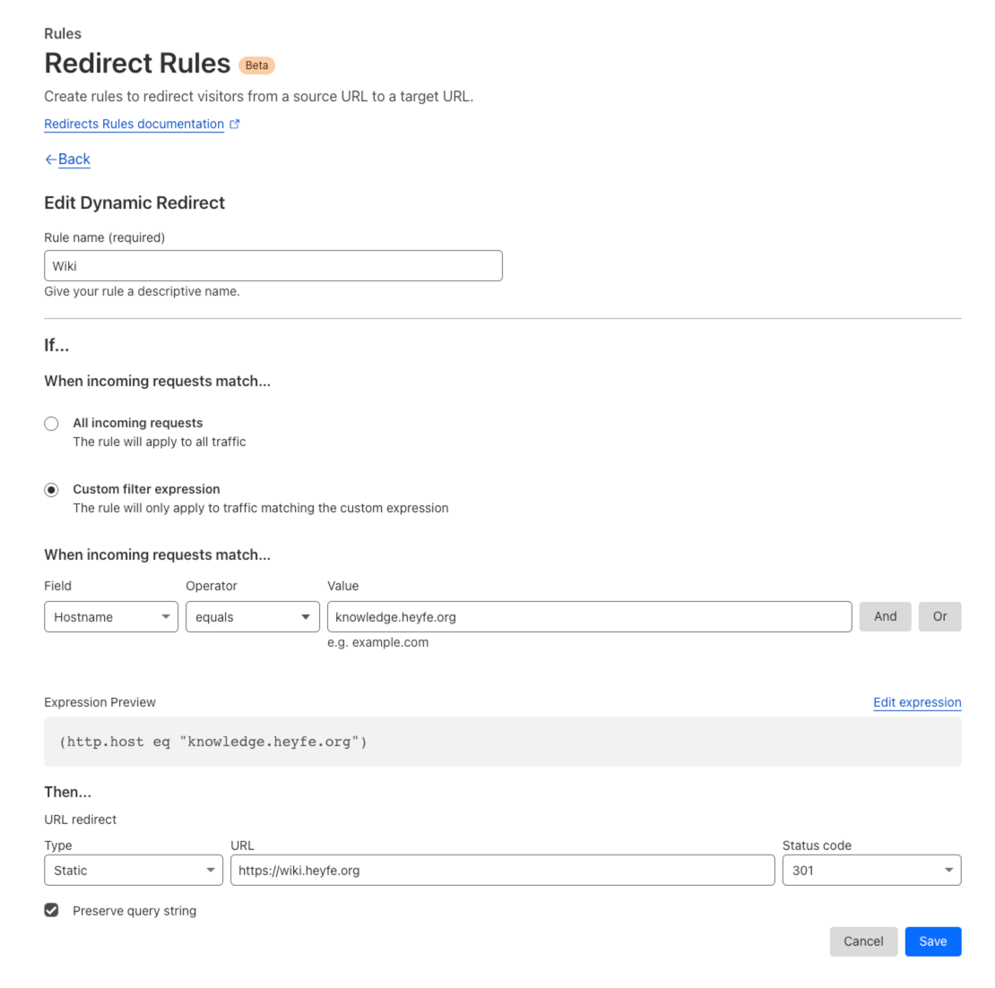The image size is (995, 988).
Task: Open the Redirects Rules documentation link
Action: tap(134, 125)
